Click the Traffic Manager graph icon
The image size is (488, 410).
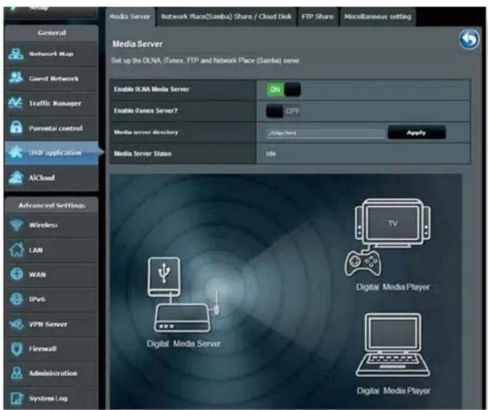pos(16,103)
